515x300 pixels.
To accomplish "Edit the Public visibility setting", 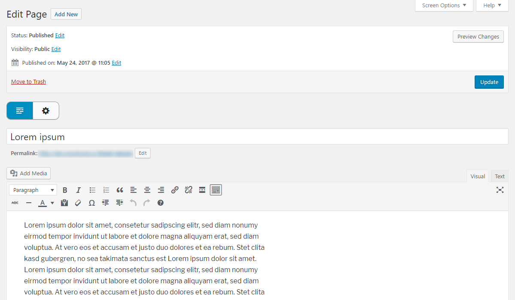I will coord(56,49).
